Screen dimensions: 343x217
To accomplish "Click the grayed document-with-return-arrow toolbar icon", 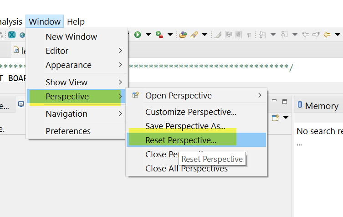I will 228,35.
